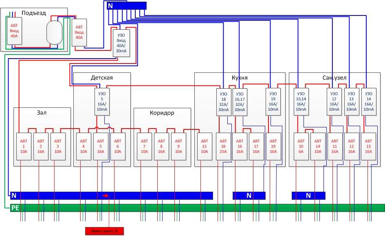Select breaker АВТ 9 10A
The image size is (385, 236).
click(178, 146)
